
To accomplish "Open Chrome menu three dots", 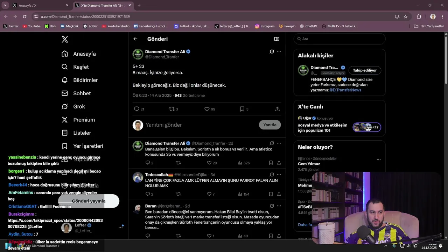I will coord(442,16).
